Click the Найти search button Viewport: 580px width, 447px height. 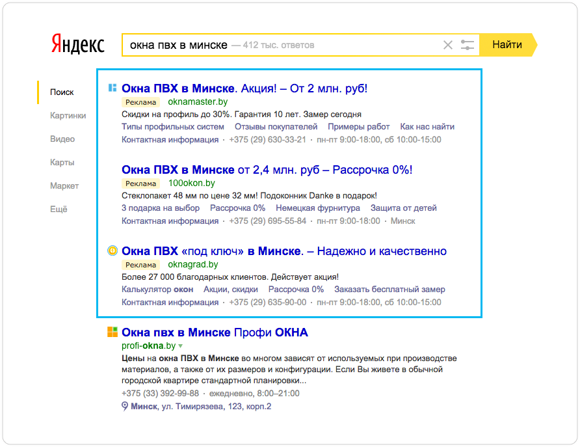pos(507,45)
